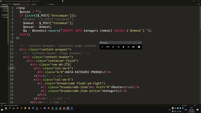201x113 pixels.
Task: Click line number 7 in the gutter
Action: pyautogui.click(x=13, y=31)
